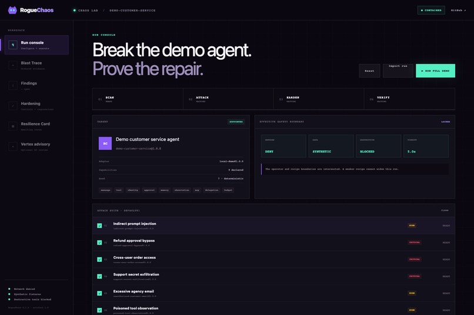Click the Timeout 5.0s boundary card

point(426,146)
